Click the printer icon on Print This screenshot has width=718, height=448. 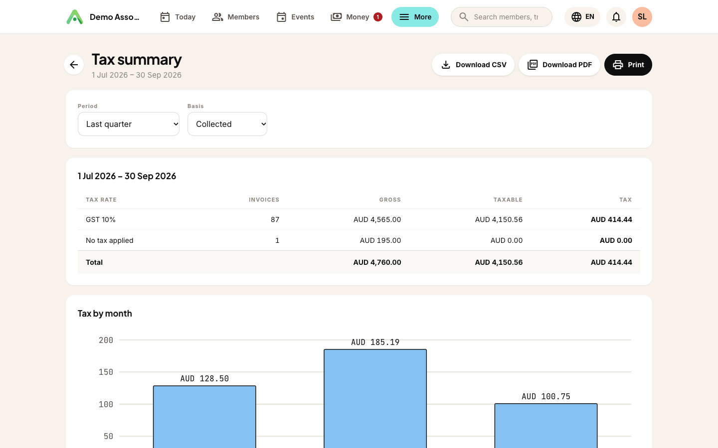click(x=618, y=65)
